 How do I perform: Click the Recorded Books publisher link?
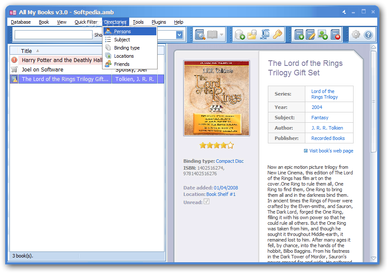tap(328, 138)
